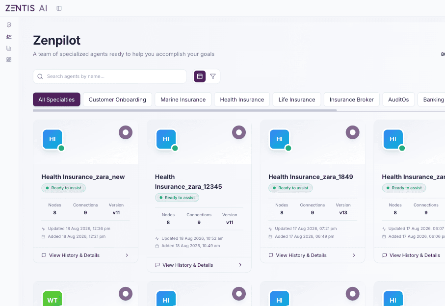The width and height of the screenshot is (445, 306).
Task: Open the Zenpilot plane icon in sidebar
Action: pos(9,37)
